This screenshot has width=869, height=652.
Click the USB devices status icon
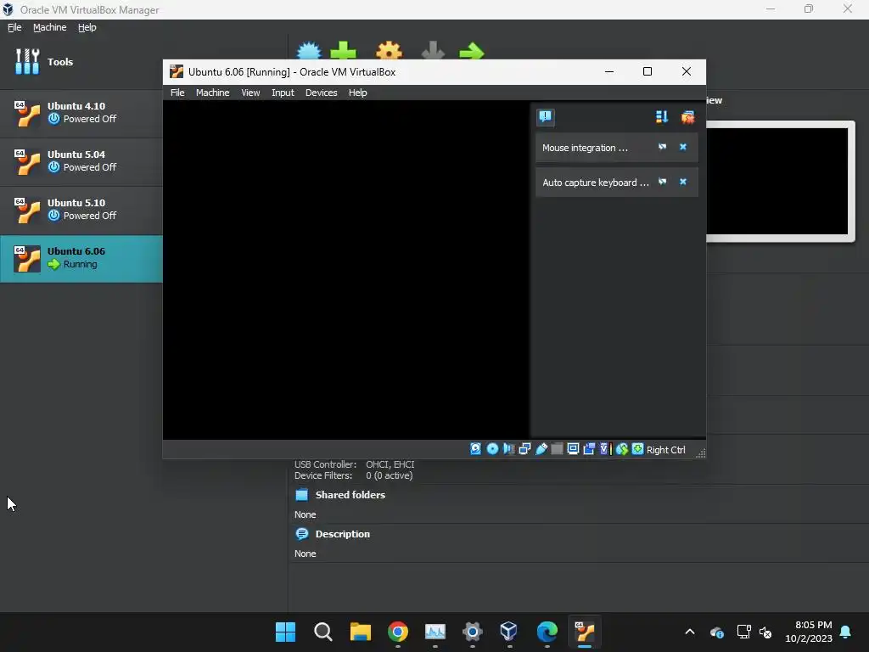coord(541,449)
